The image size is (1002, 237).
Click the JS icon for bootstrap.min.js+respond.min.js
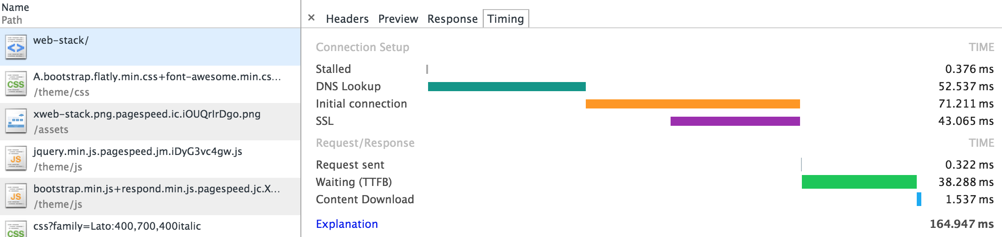tap(16, 196)
